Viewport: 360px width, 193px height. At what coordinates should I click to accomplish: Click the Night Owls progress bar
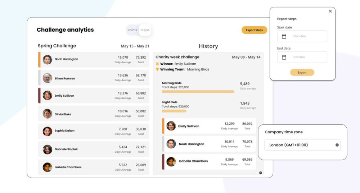[174, 111]
